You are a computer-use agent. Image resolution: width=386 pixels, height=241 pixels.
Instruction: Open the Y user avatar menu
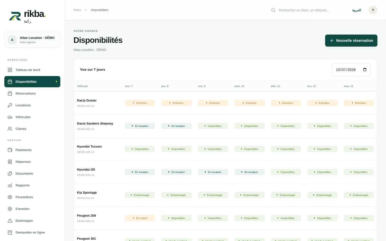pyautogui.click(x=373, y=10)
